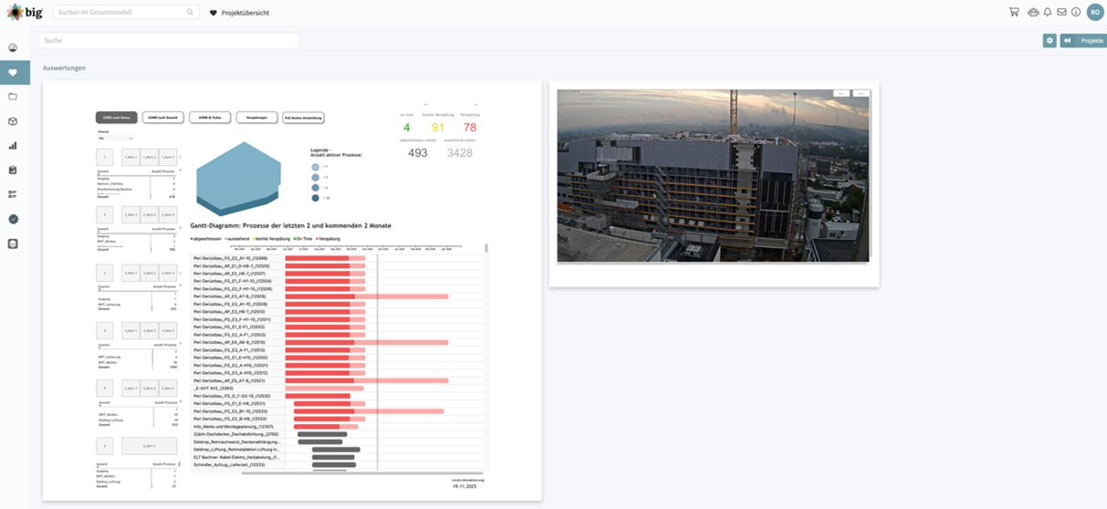Viewport: 1107px width, 509px height.
Task: Open the database icon in sidebar
Action: 13,244
